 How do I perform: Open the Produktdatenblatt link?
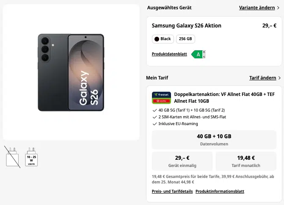pyautogui.click(x=169, y=54)
